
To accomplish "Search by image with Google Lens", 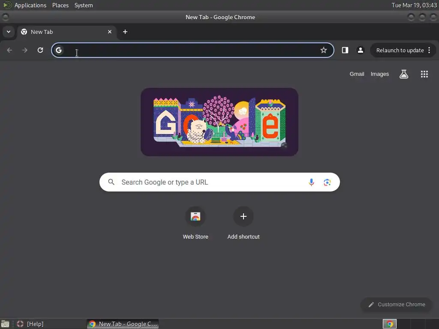I will point(327,182).
